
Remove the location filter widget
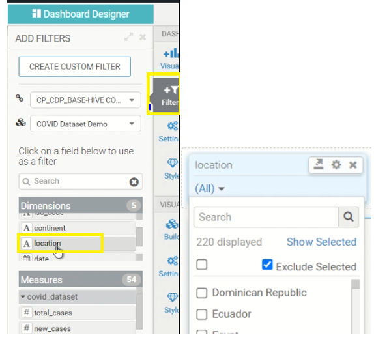click(x=352, y=165)
